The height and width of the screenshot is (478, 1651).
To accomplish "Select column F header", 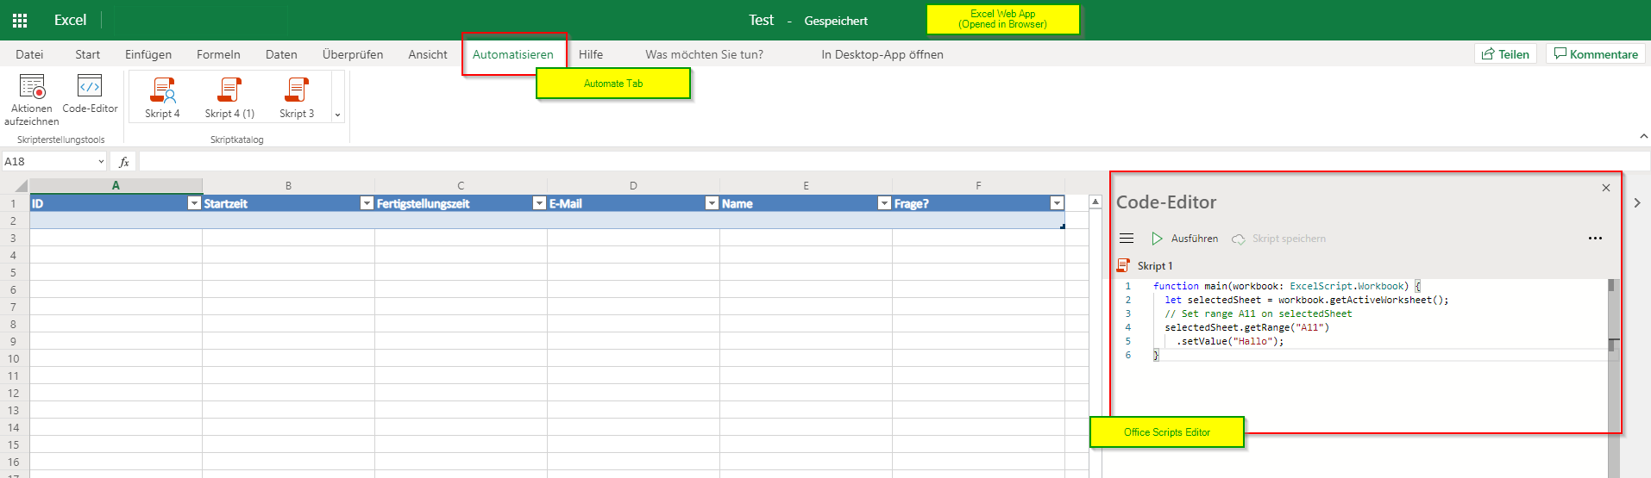I will pyautogui.click(x=978, y=185).
